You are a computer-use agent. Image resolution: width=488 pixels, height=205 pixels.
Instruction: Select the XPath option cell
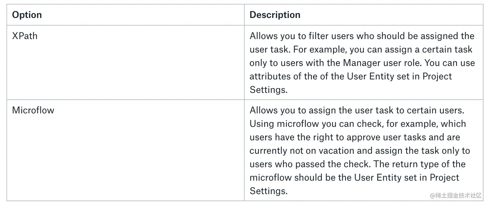point(25,36)
